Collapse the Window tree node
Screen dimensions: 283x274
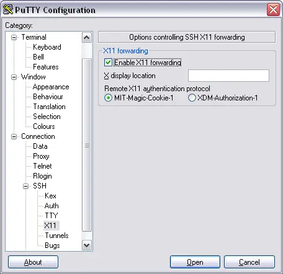[14, 77]
